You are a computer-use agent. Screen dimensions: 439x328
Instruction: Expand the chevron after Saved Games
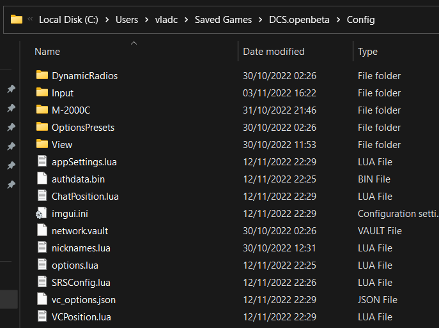(260, 20)
